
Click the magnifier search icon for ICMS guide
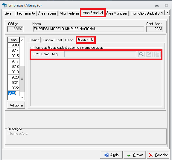tap(141, 54)
